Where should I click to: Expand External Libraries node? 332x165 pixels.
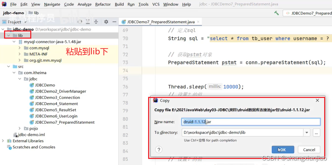click(x=3, y=141)
